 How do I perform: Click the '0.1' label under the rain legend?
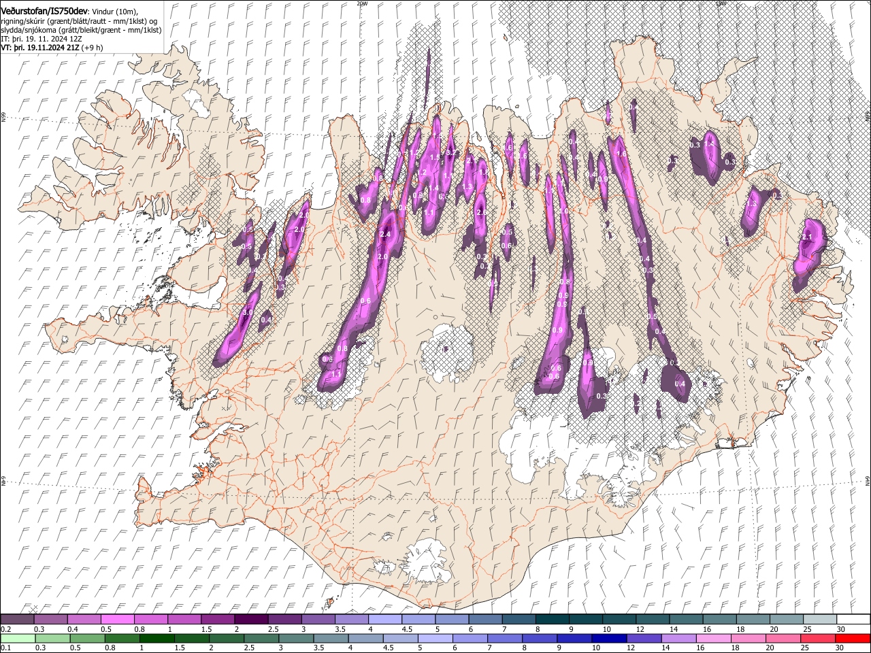[5, 648]
